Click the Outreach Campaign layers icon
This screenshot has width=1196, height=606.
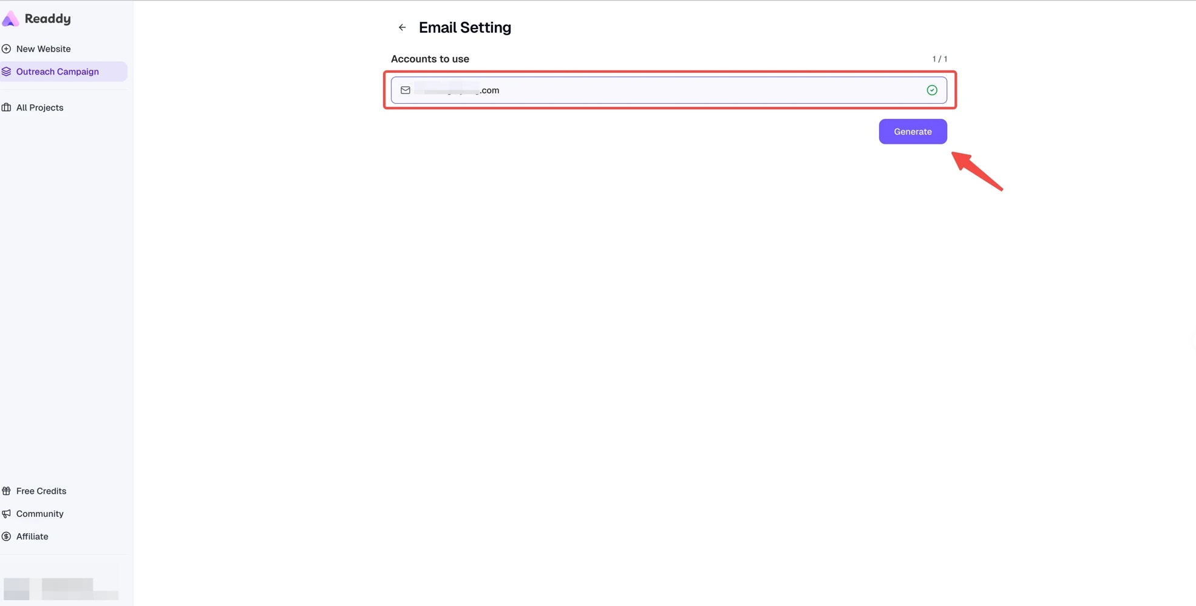[7, 71]
